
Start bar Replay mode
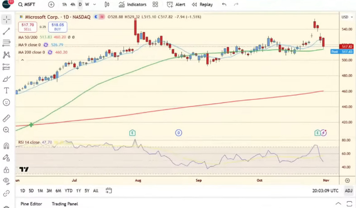coord(202,5)
